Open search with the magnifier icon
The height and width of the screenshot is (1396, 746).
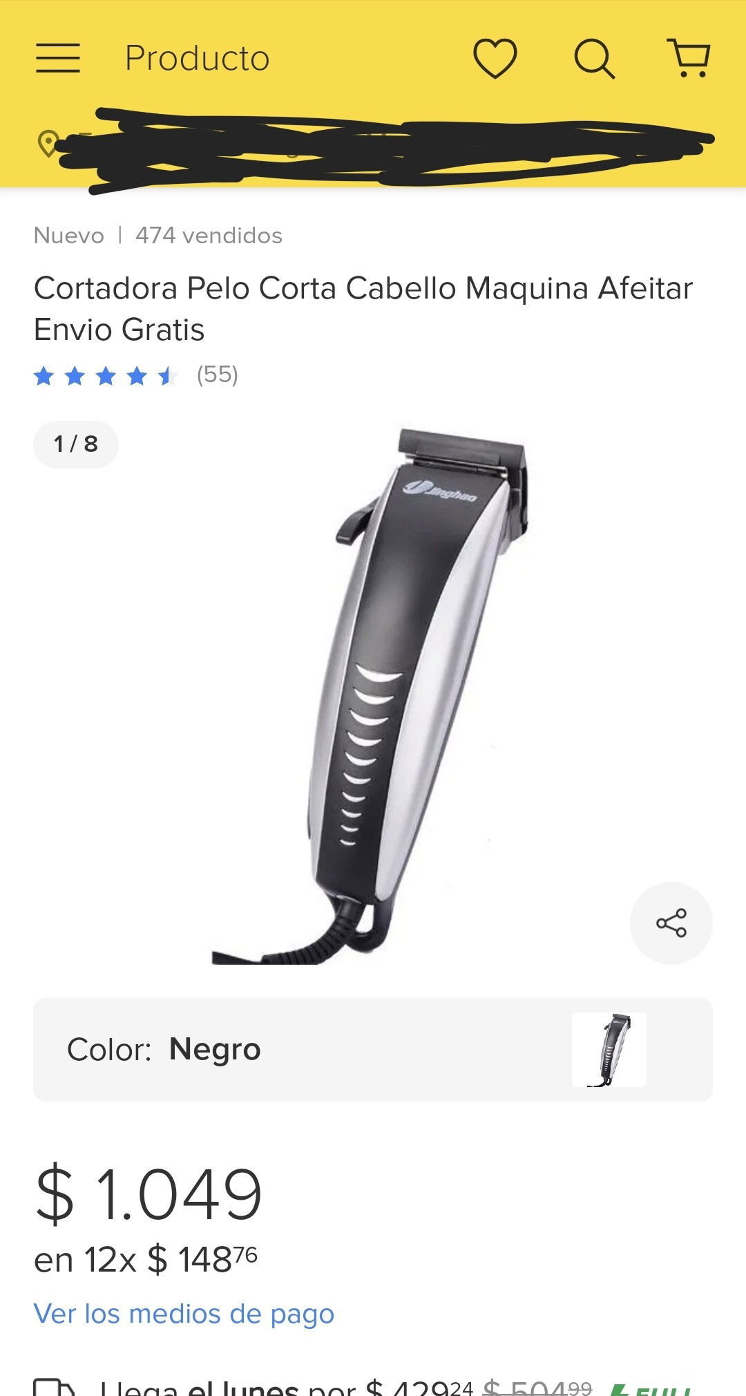pyautogui.click(x=594, y=59)
